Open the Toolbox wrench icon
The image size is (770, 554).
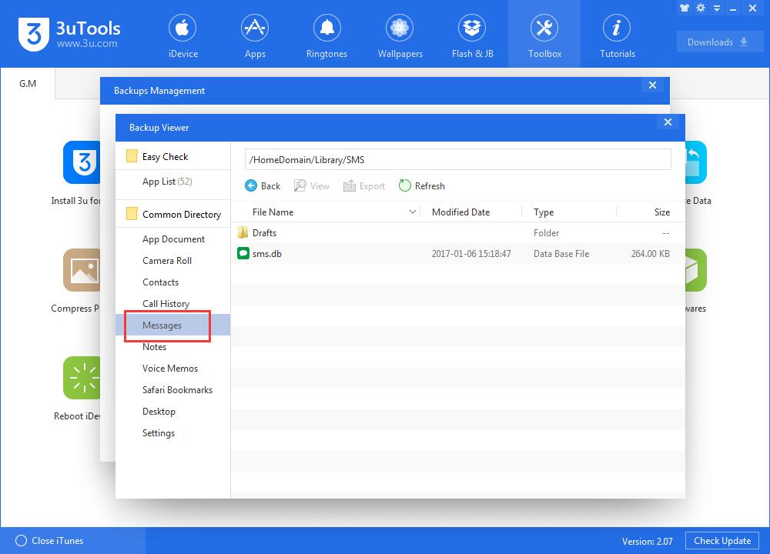click(544, 28)
